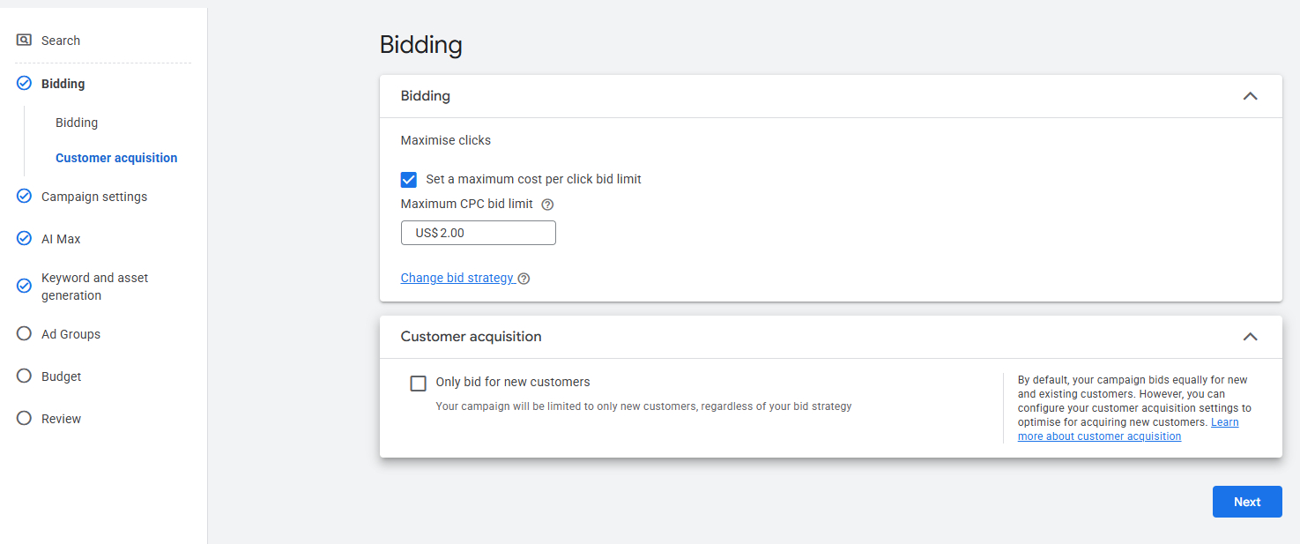Enable Only bid for new customers
Image resolution: width=1300 pixels, height=544 pixels.
(x=419, y=384)
